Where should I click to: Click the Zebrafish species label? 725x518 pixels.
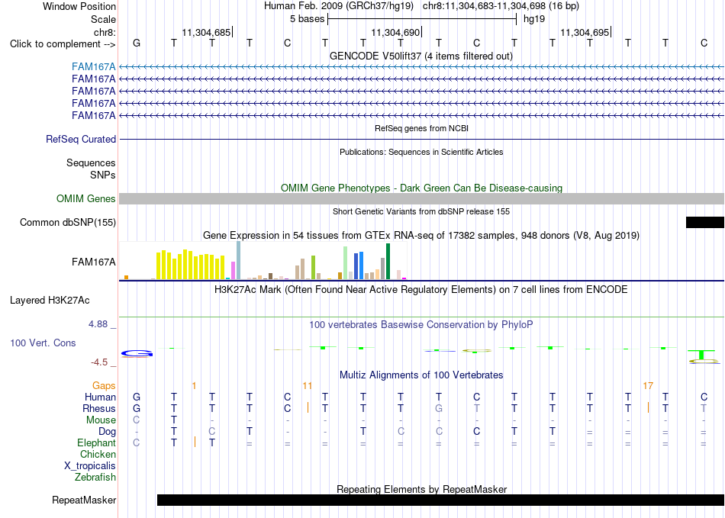pos(95,477)
